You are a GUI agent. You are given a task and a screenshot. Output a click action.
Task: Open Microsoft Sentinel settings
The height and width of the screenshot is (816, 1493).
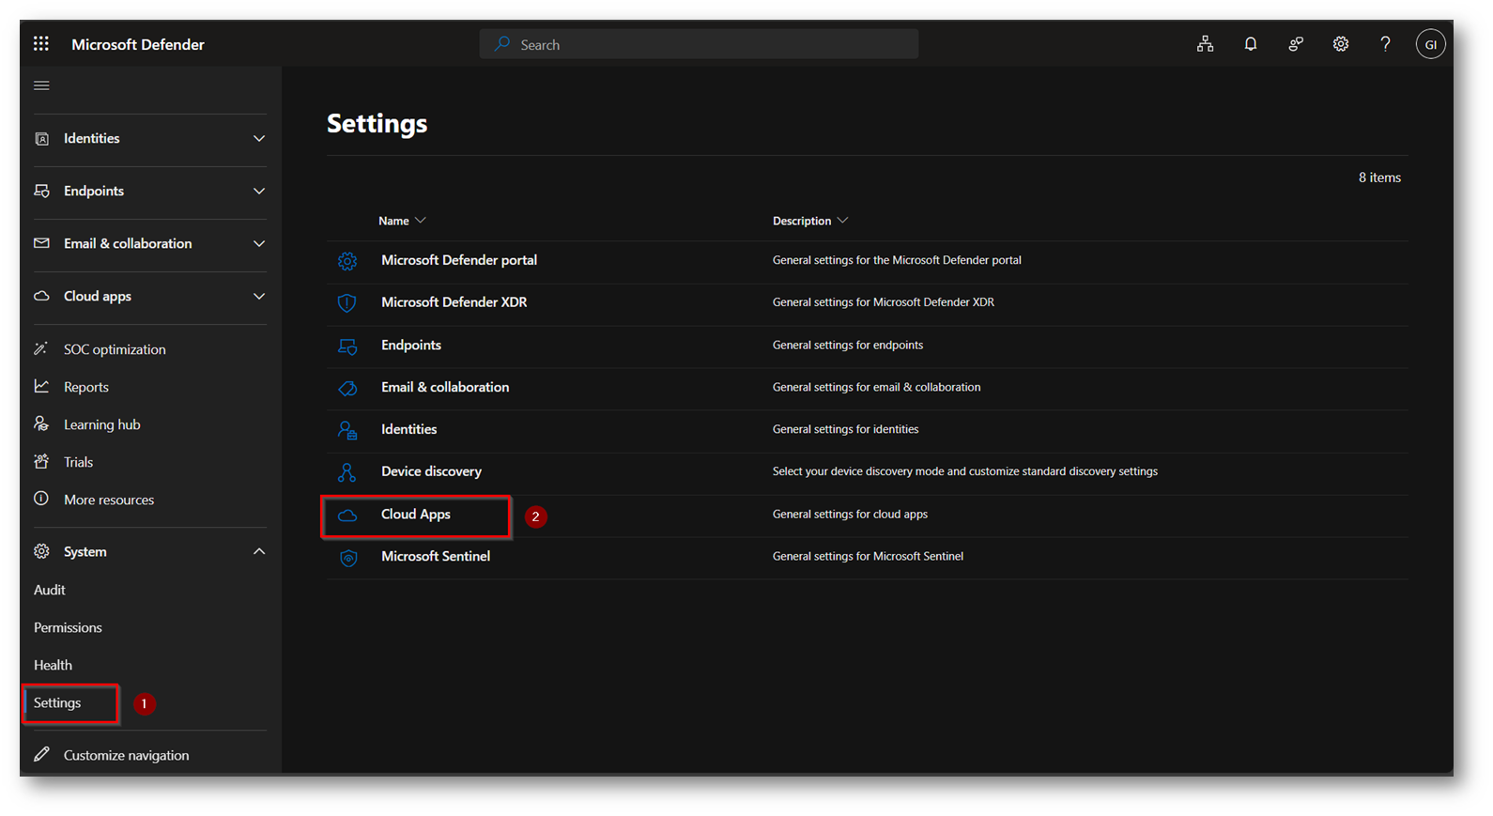tap(436, 557)
